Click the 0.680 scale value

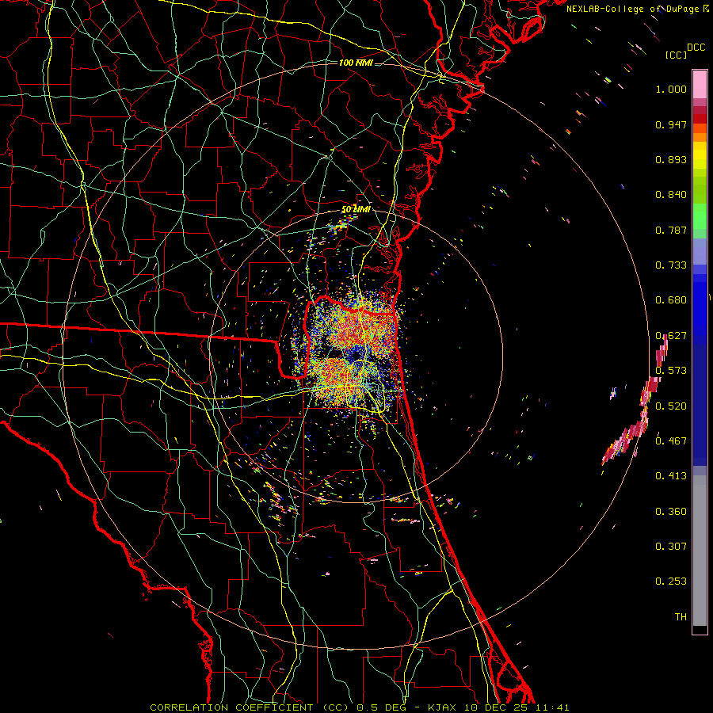(x=671, y=300)
